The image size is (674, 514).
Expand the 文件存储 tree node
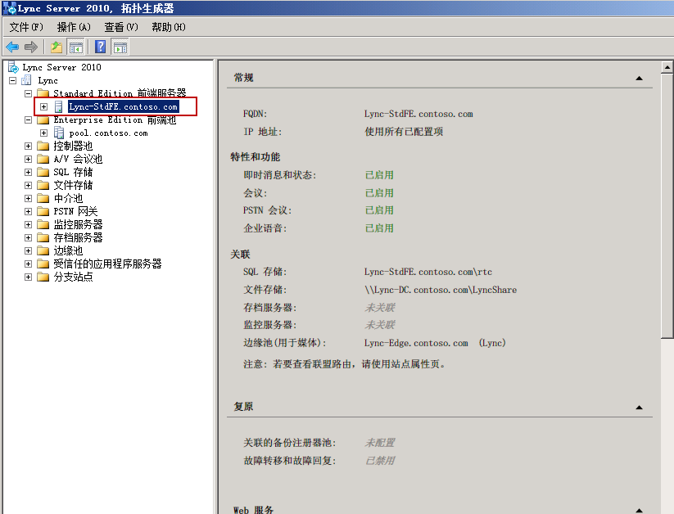tap(29, 185)
